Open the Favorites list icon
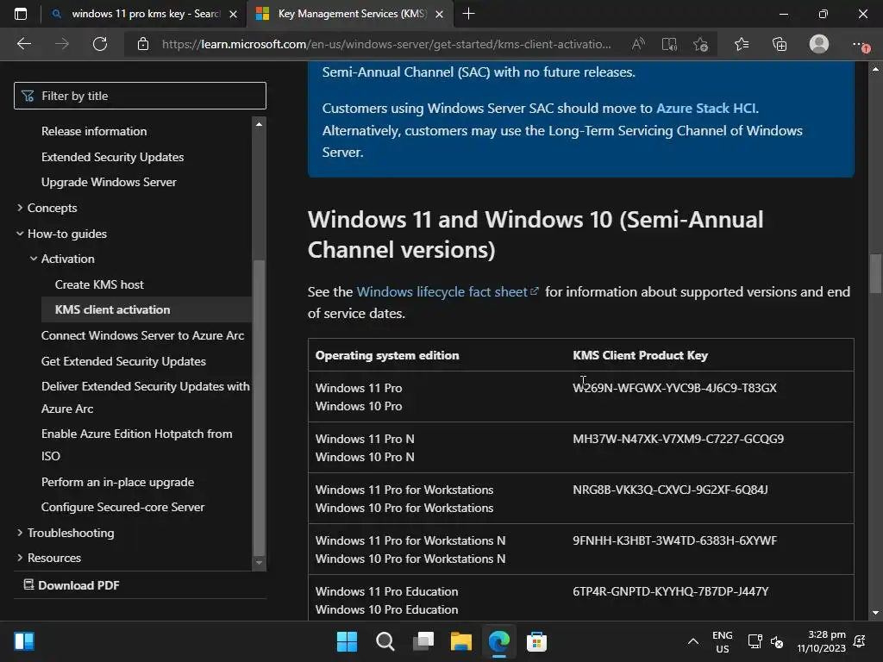883x662 pixels. pyautogui.click(x=742, y=44)
